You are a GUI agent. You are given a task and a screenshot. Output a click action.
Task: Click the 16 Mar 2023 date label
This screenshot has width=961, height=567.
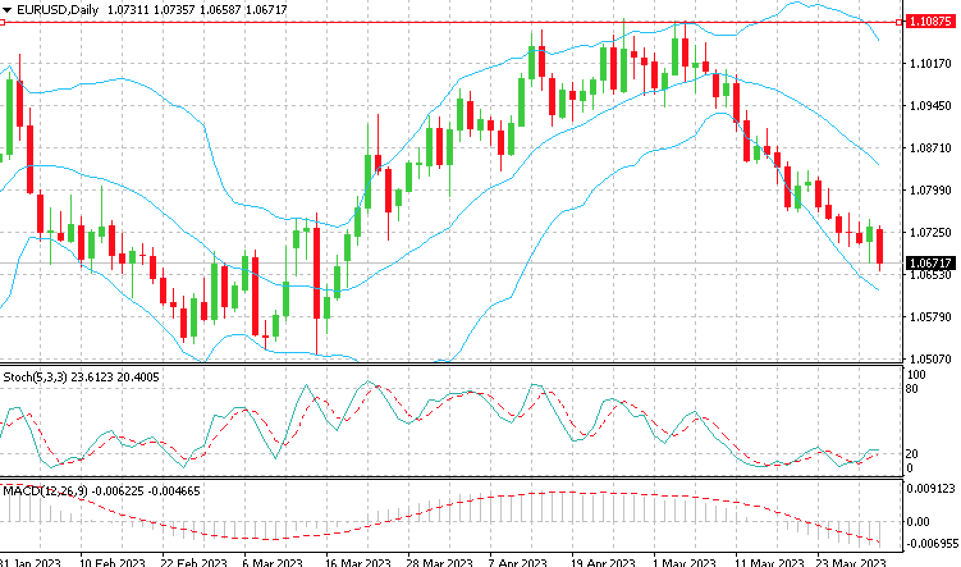(x=358, y=563)
